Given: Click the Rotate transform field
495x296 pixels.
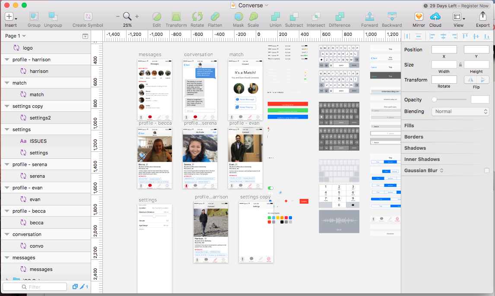Looking at the screenshot, I should [x=444, y=79].
